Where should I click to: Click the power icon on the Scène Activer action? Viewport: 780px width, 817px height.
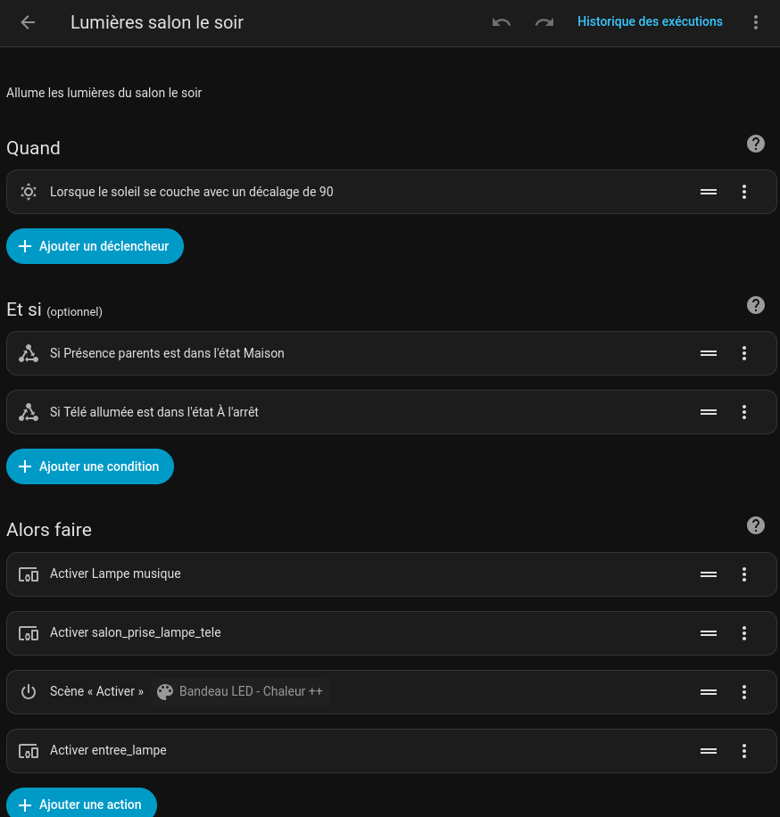click(x=28, y=692)
